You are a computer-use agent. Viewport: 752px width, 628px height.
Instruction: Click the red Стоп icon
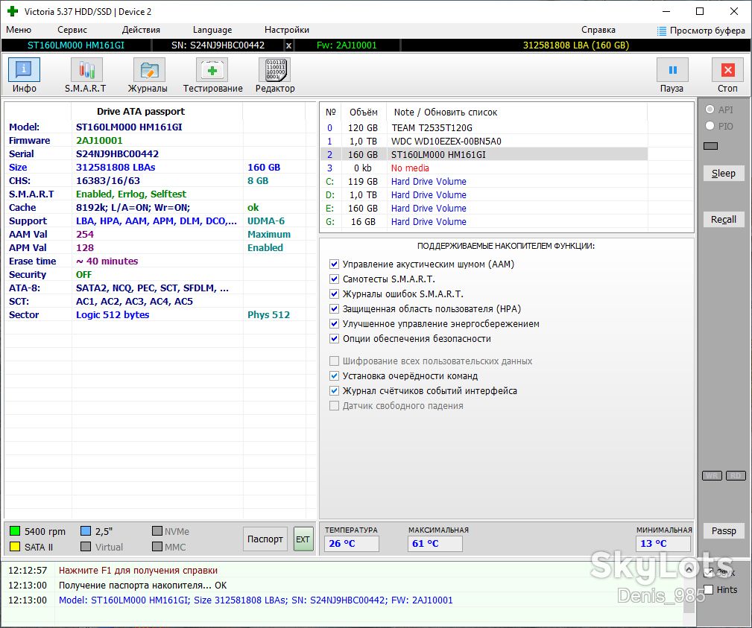[727, 70]
